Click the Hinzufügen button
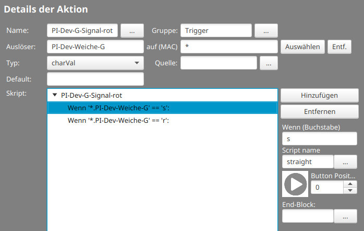 tap(319, 96)
